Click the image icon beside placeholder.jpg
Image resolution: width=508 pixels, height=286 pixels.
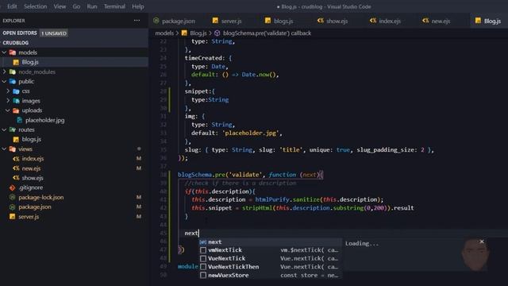pos(19,120)
